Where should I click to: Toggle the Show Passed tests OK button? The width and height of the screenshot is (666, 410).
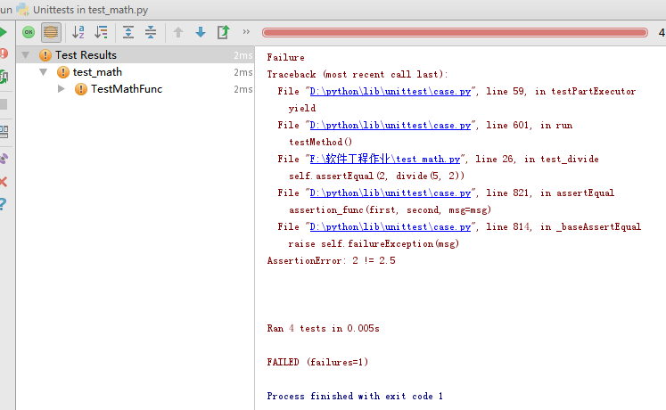click(29, 32)
